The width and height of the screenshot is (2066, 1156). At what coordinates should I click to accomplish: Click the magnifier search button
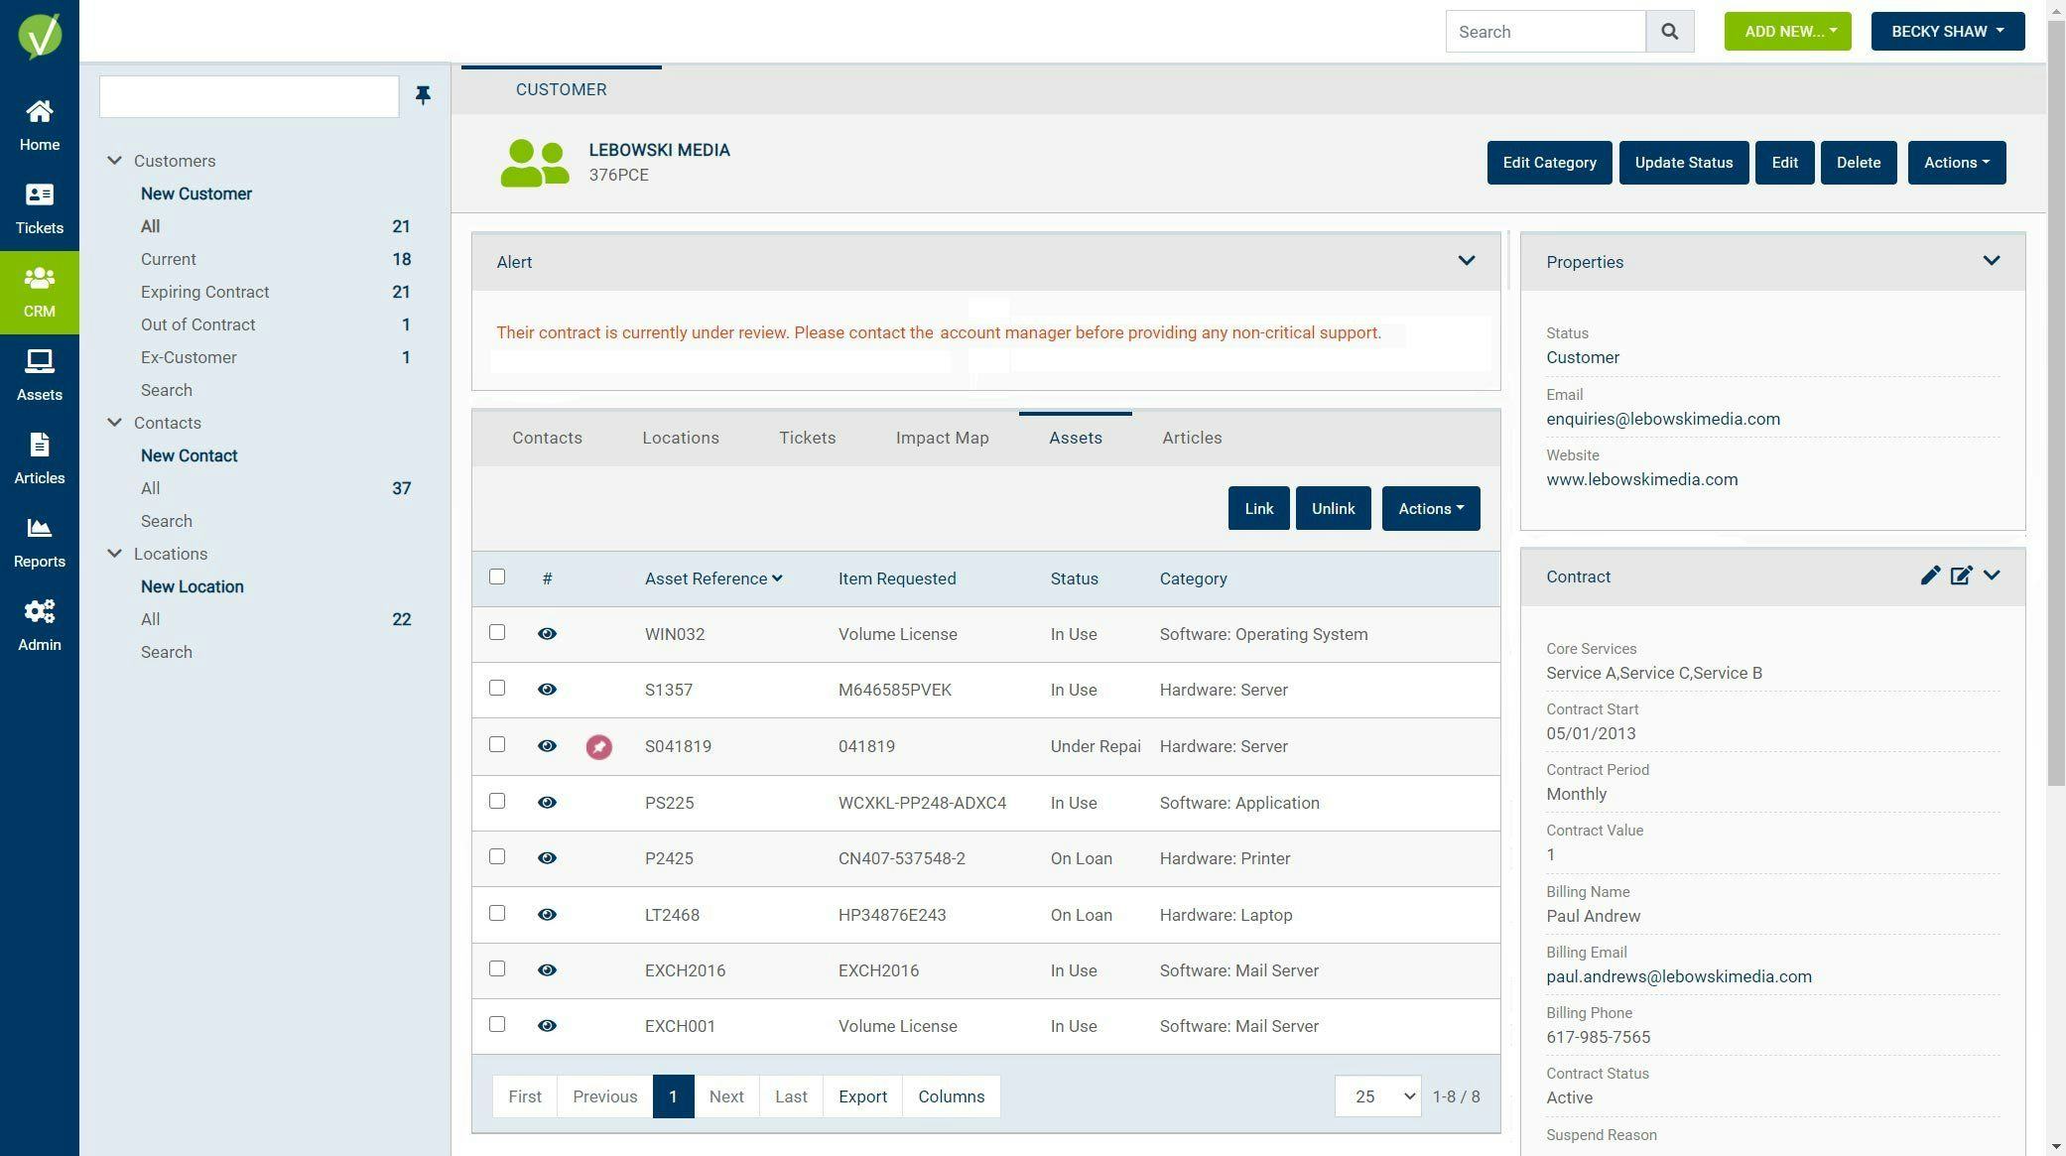pos(1669,32)
